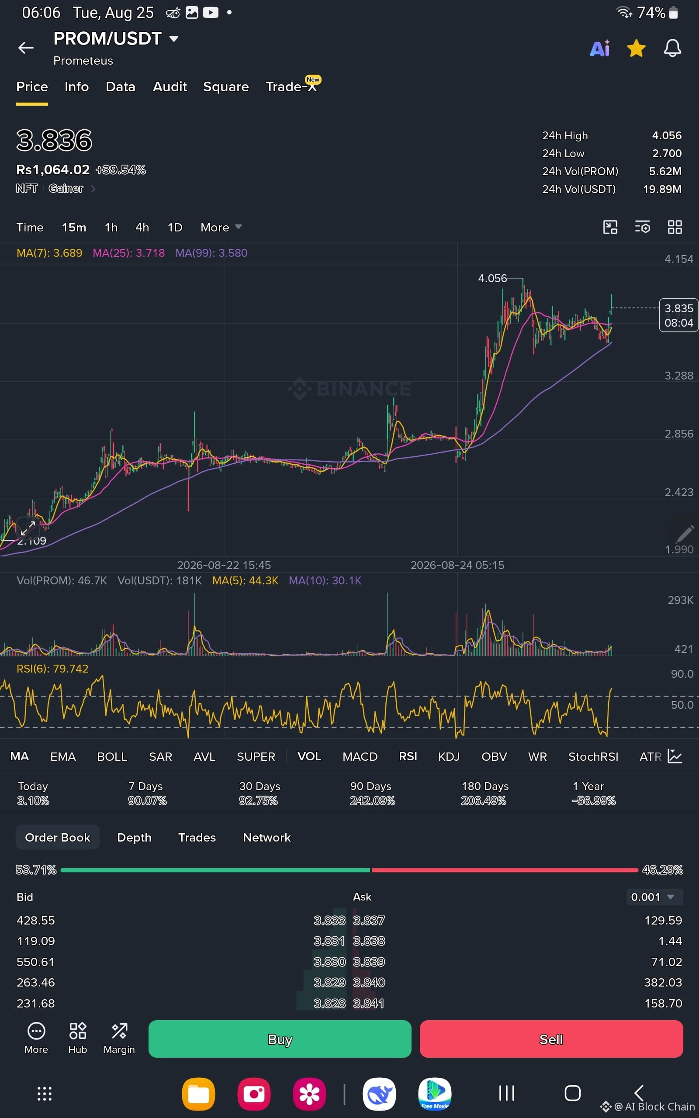The image size is (699, 1118).
Task: Go back with the arrow icon
Action: (26, 48)
